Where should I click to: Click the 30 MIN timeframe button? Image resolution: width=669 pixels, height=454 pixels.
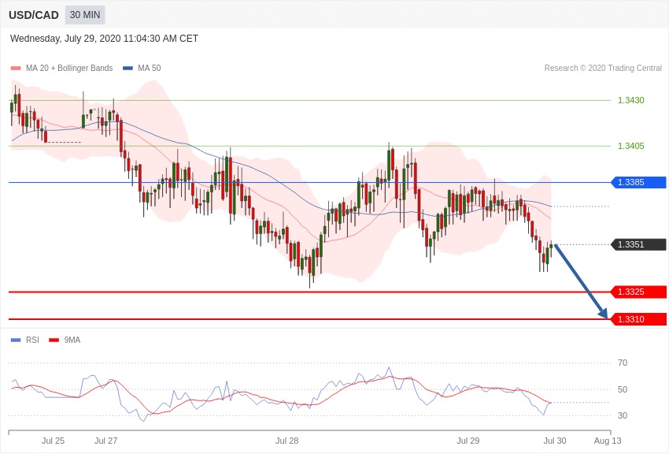pos(85,15)
